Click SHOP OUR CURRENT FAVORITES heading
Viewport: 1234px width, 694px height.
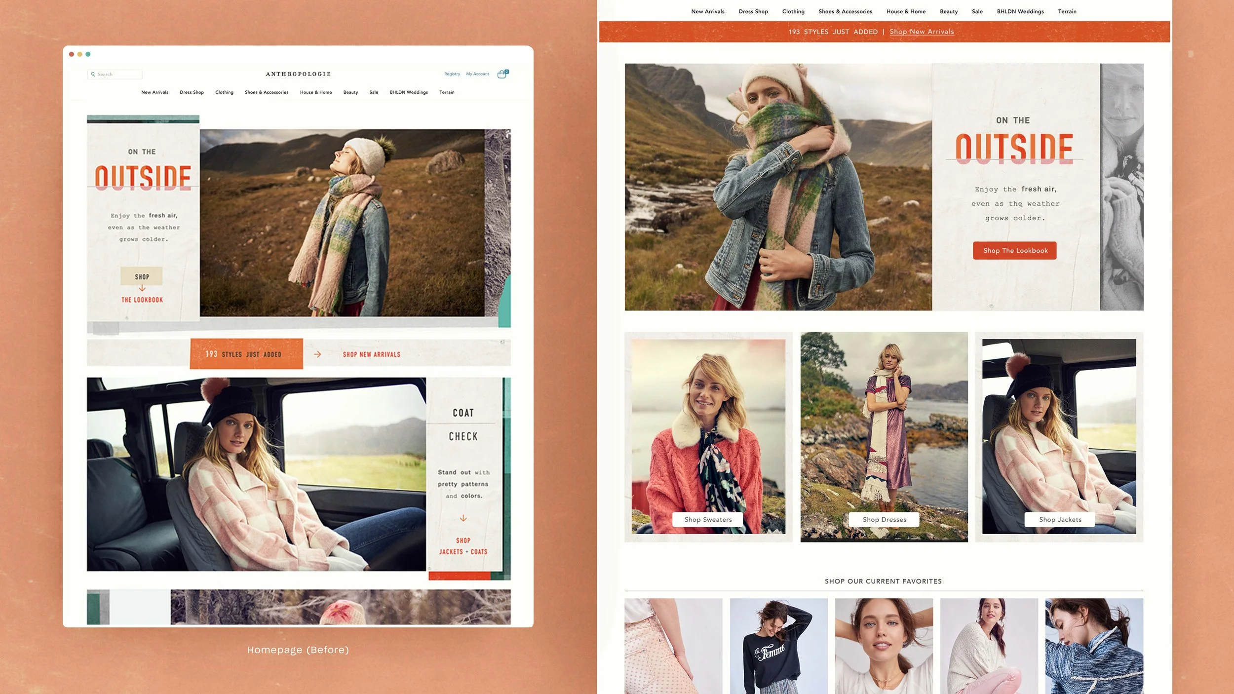pos(883,581)
